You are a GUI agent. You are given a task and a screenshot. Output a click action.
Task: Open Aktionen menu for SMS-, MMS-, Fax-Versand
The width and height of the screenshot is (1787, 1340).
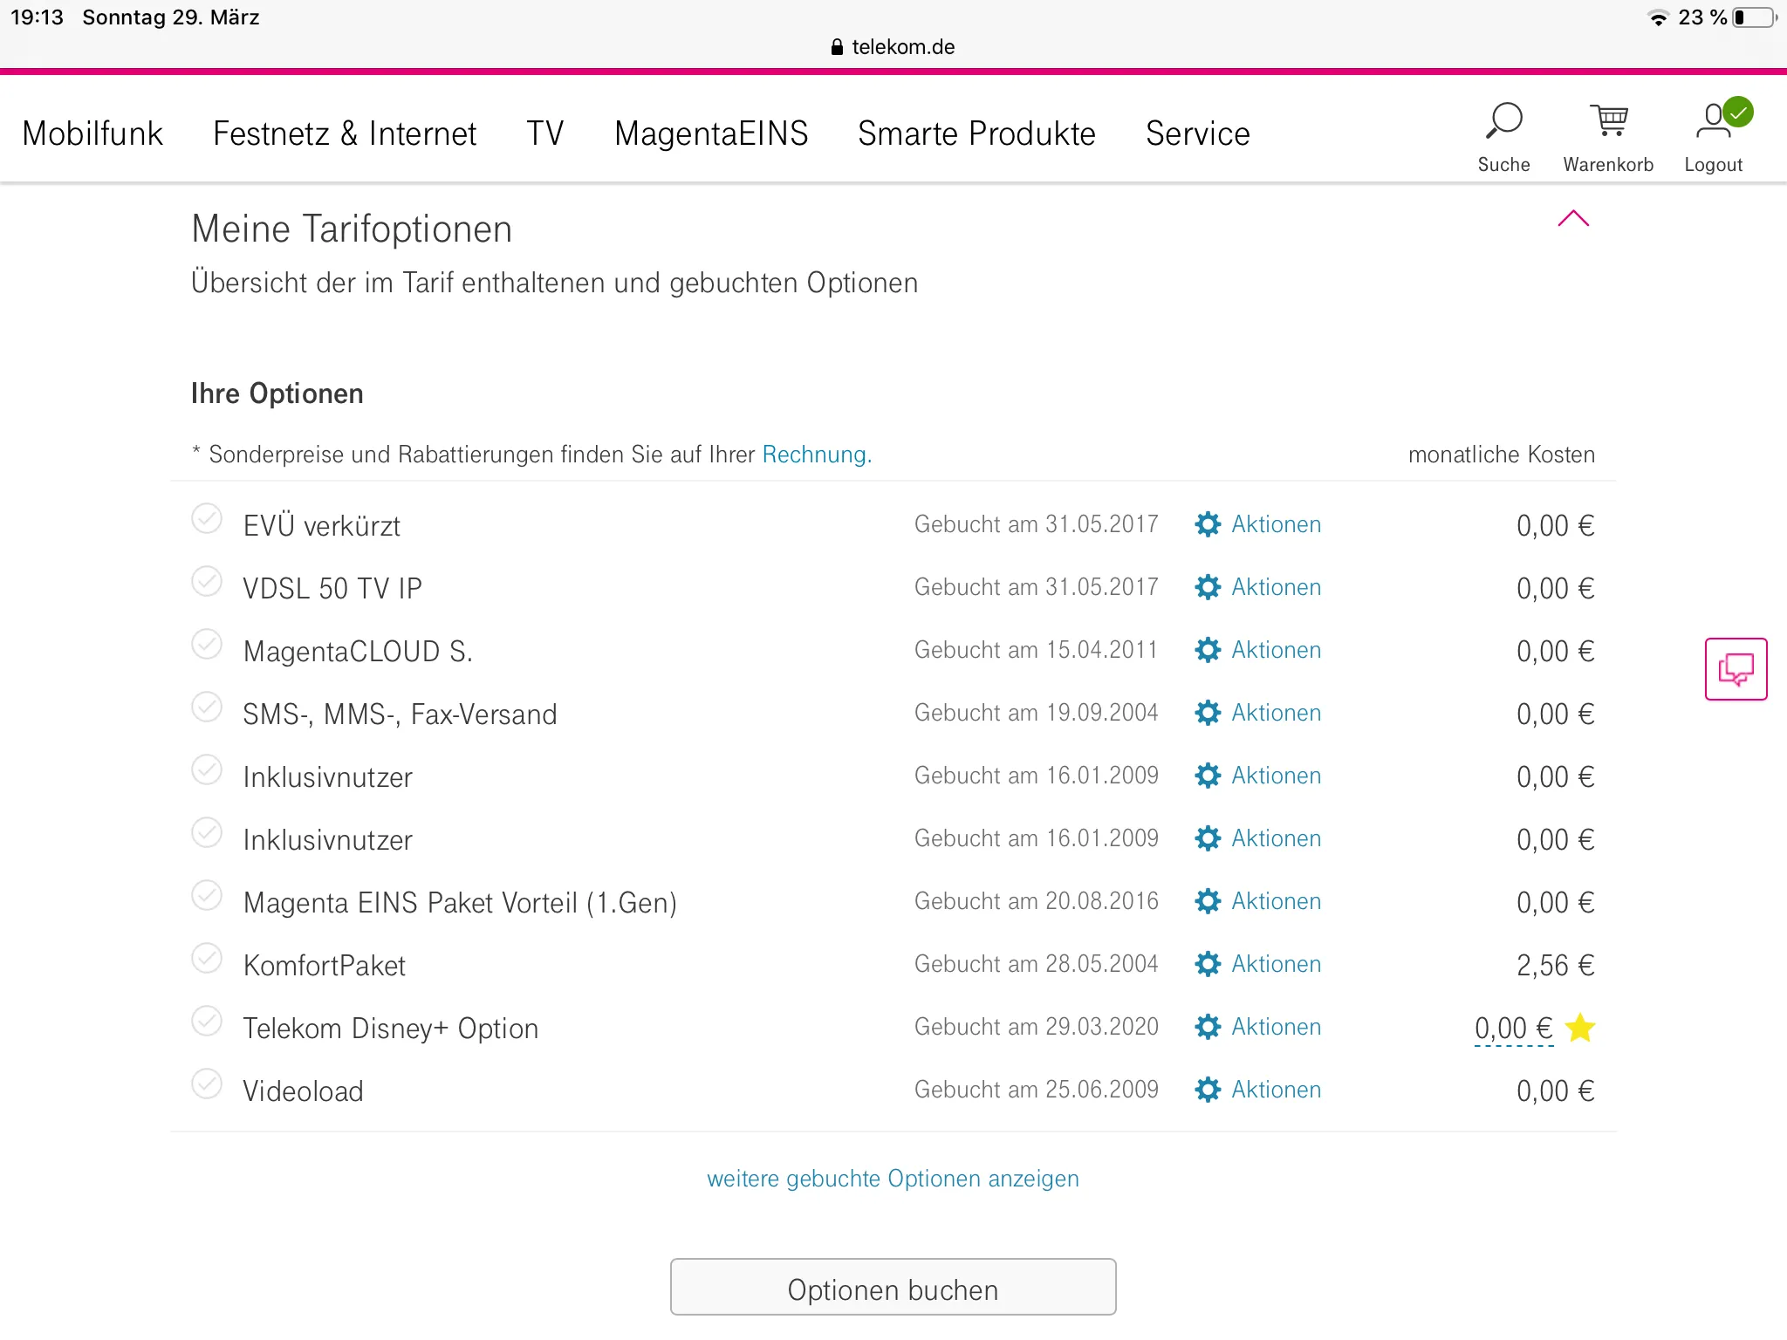tap(1276, 713)
